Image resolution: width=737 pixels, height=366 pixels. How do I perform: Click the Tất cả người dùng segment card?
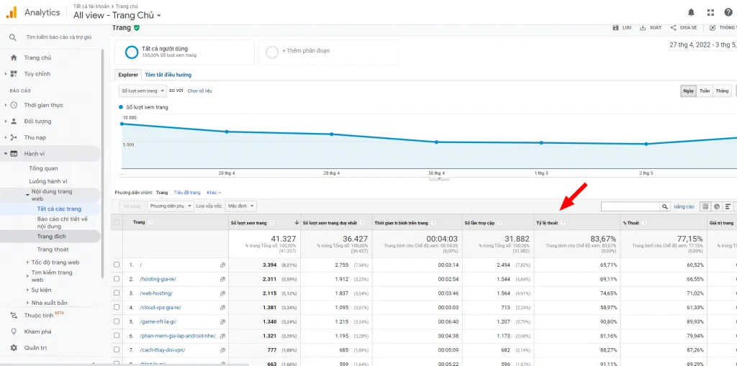[184, 52]
